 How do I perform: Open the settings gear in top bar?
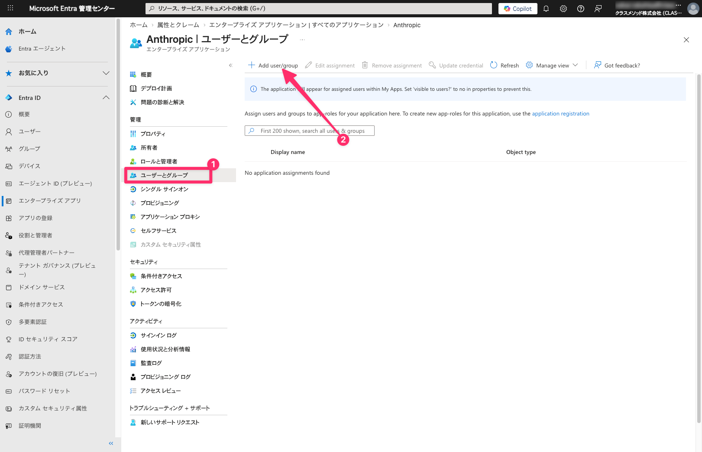(x=563, y=9)
